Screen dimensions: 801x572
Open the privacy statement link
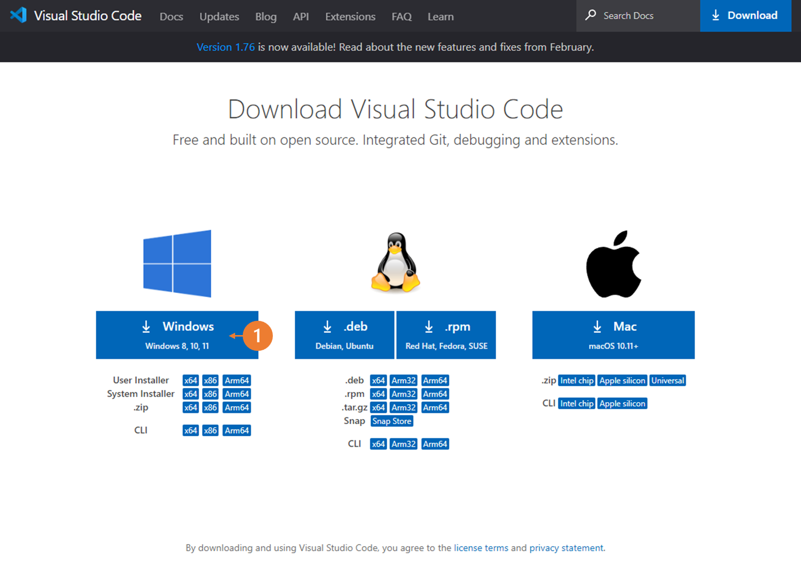click(x=566, y=548)
